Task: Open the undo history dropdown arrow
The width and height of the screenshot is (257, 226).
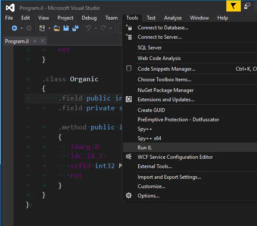Action: point(95,28)
